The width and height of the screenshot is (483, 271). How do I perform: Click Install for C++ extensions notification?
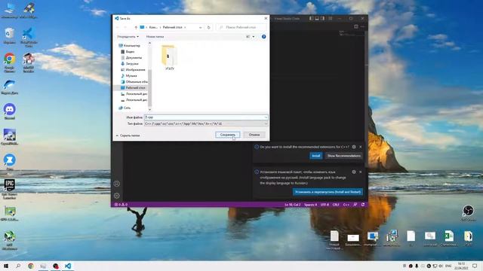click(x=315, y=156)
